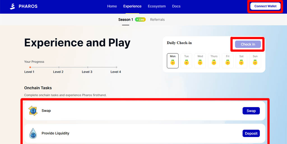This screenshot has height=144, width=287.
Task: Click the Pharos logo icon
Action: [x=12, y=6]
